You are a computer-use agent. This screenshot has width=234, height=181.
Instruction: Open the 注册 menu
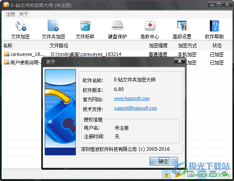point(11,14)
